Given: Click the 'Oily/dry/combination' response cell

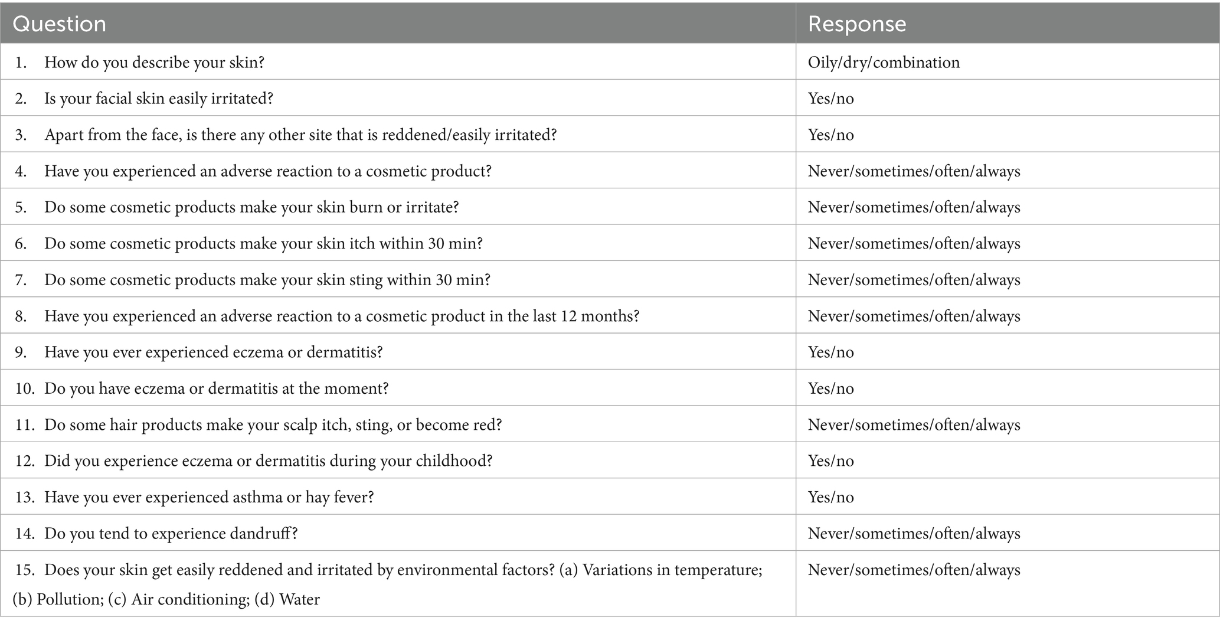Looking at the screenshot, I should pyautogui.click(x=884, y=62).
